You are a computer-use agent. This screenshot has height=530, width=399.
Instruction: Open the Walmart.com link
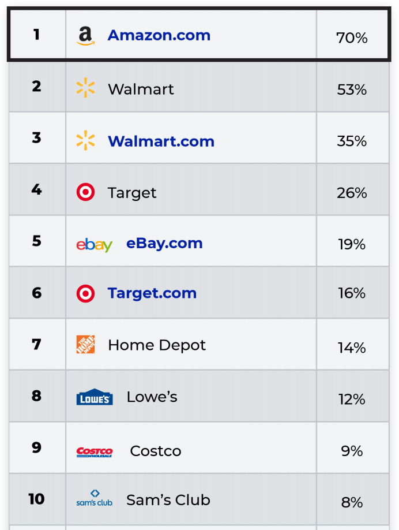coord(161,141)
